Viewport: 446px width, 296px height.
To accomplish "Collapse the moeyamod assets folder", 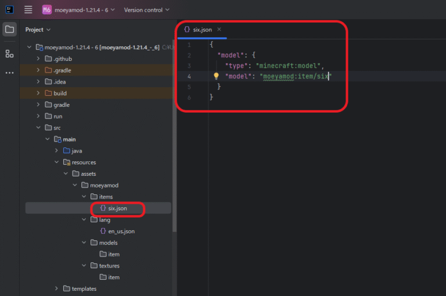I will click(75, 185).
